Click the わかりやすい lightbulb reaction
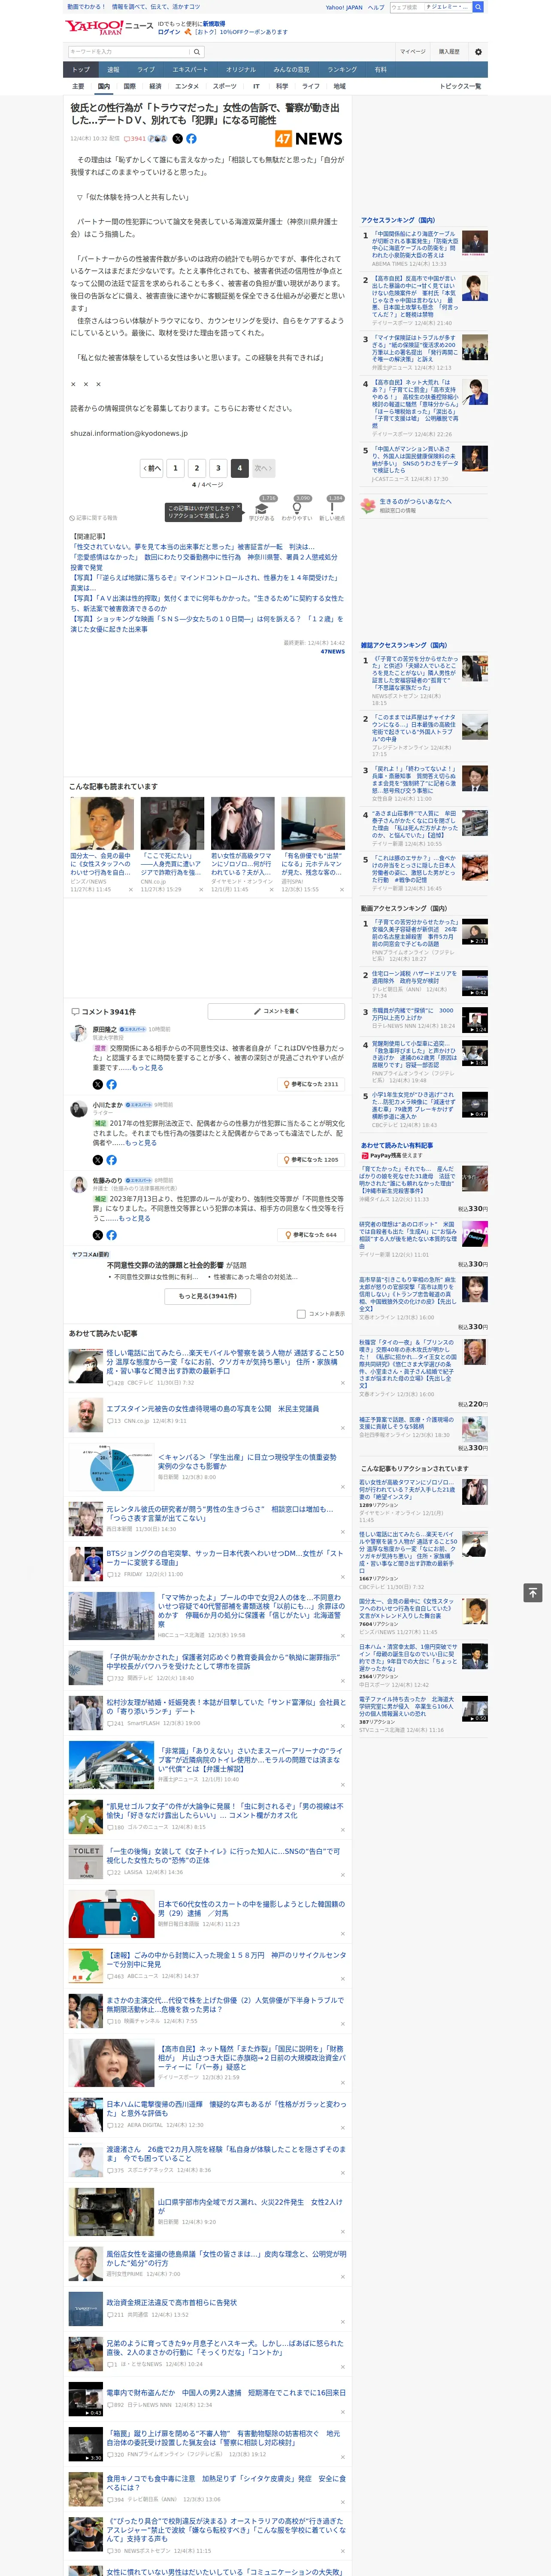This screenshot has width=551, height=2576. click(297, 509)
